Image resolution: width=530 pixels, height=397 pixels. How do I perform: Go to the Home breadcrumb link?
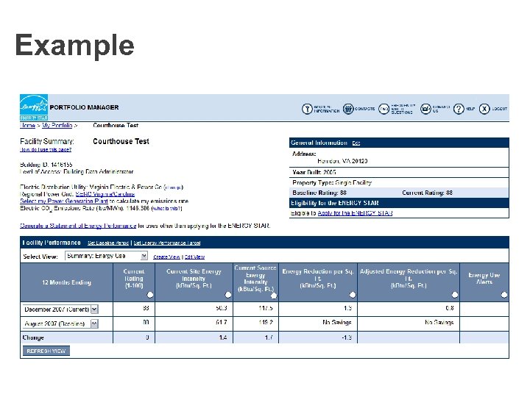click(28, 125)
